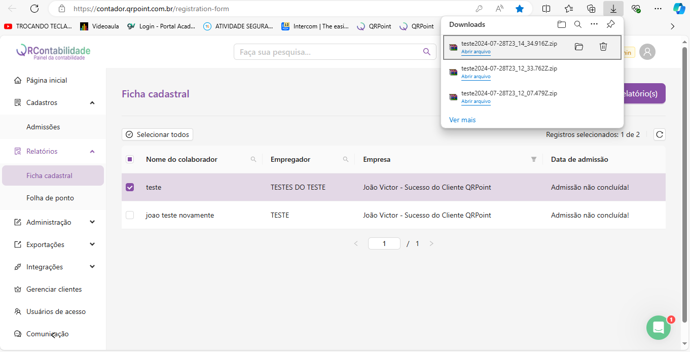Screen dimensions: 690x352
Task: Click the refresh icon beside Registros selecionados
Action: [x=659, y=134]
